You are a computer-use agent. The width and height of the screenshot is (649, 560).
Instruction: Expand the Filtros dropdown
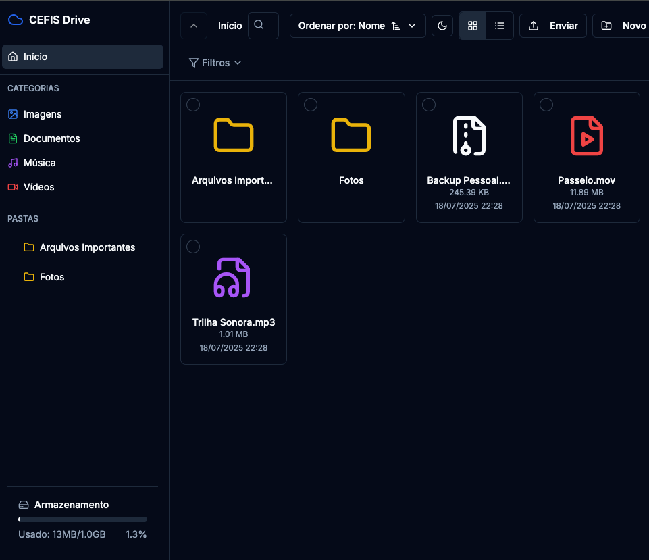click(x=215, y=63)
